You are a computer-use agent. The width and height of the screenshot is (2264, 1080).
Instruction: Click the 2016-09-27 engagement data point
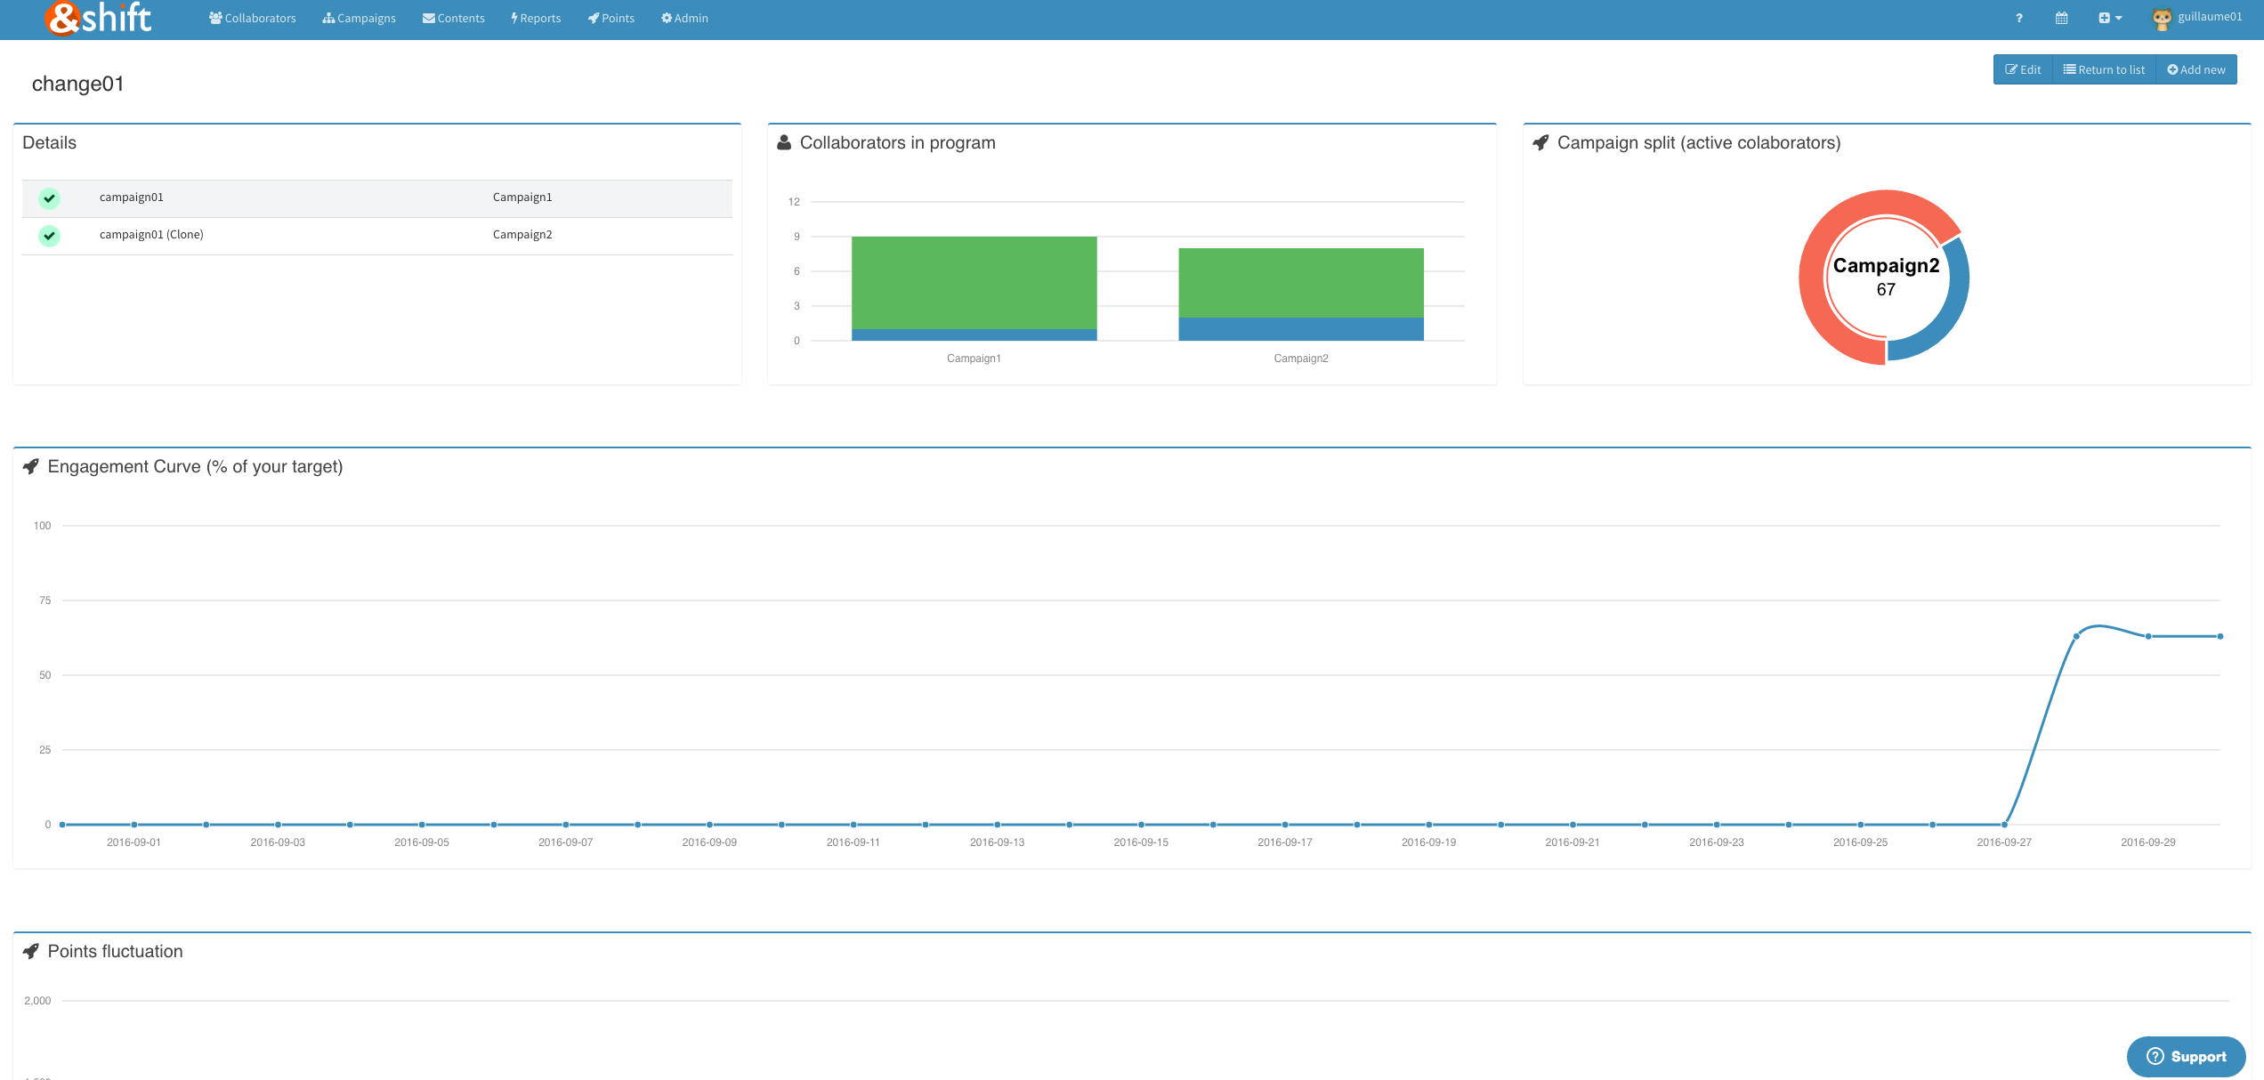pyautogui.click(x=2004, y=825)
